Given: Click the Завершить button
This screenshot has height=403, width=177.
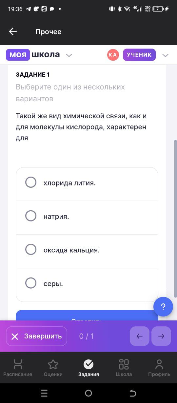Looking at the screenshot, I should (36, 336).
